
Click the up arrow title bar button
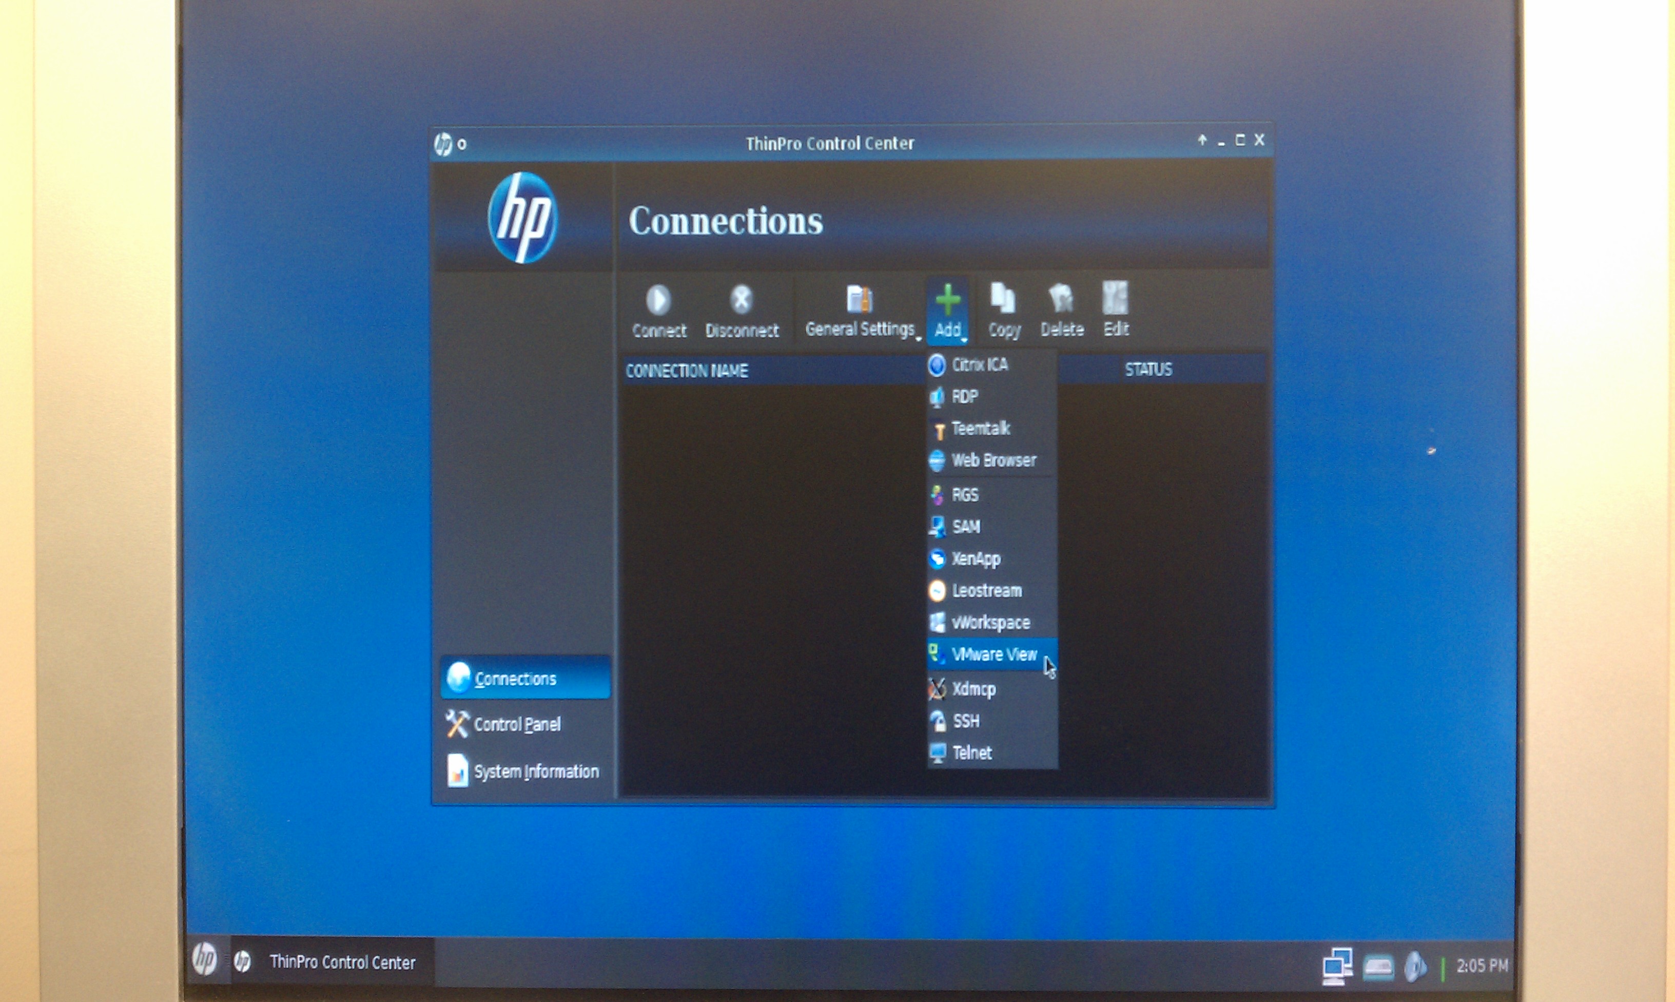click(x=1202, y=140)
